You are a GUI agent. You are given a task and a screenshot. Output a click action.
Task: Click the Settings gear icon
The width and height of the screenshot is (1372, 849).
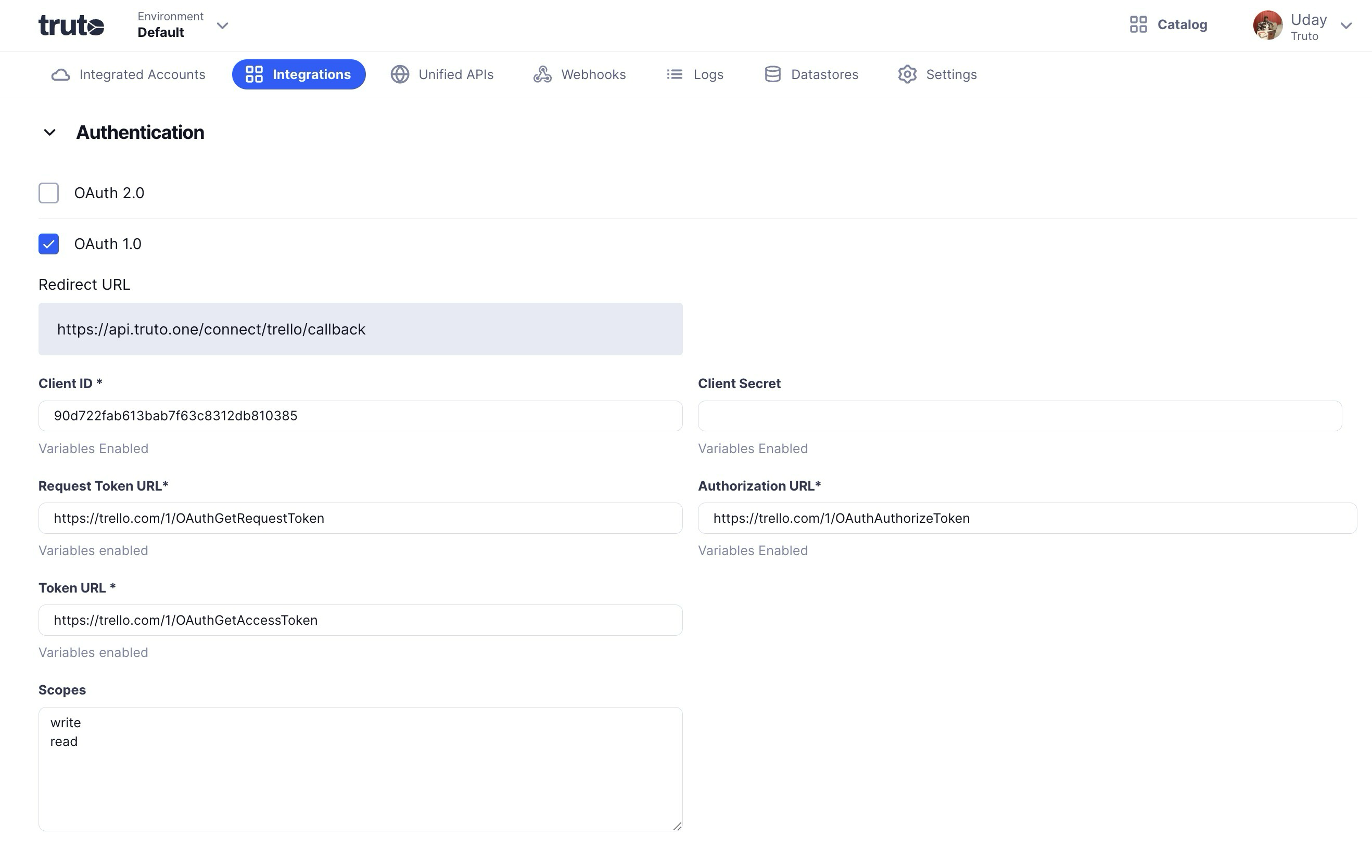click(x=907, y=74)
